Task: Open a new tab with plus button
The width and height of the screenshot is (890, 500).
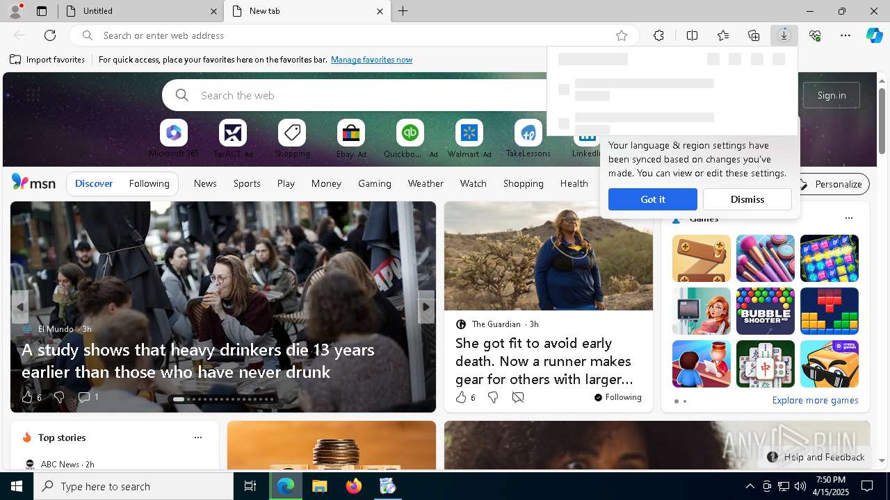Action: 403,11
